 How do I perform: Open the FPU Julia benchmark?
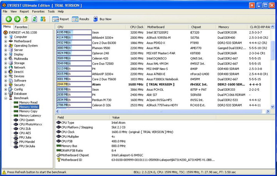(25, 138)
